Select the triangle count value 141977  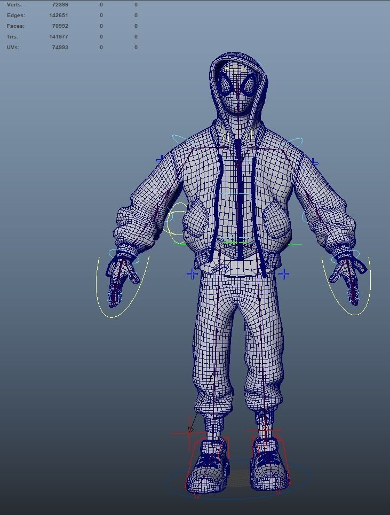[x=59, y=36]
